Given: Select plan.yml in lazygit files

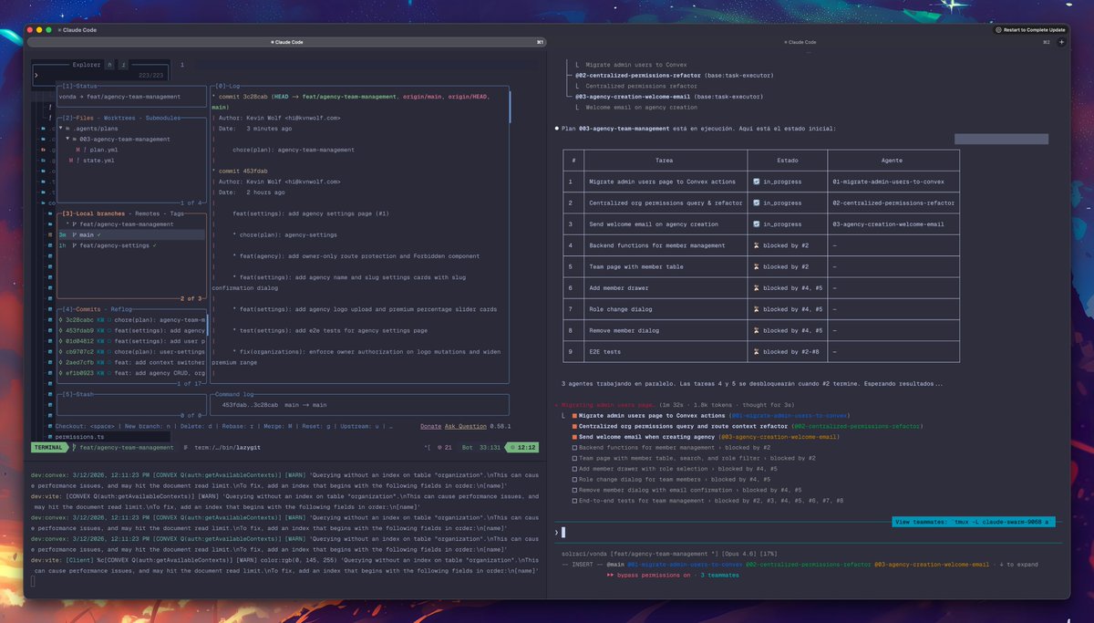Looking at the screenshot, I should (103, 150).
